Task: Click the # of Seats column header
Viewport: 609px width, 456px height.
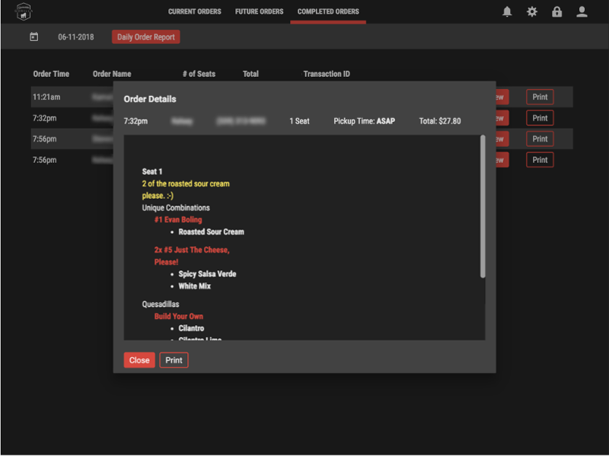Action: tap(199, 74)
